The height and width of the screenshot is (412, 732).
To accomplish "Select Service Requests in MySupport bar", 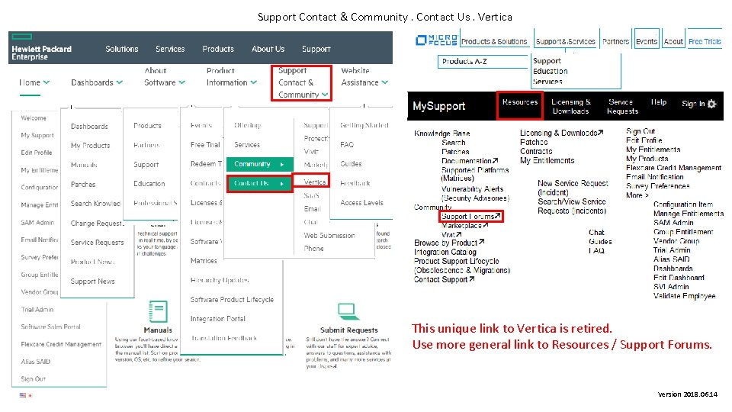I will [622, 107].
